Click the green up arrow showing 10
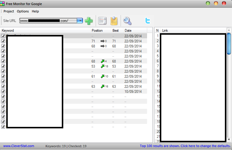232x150 pixels. (x=102, y=76)
